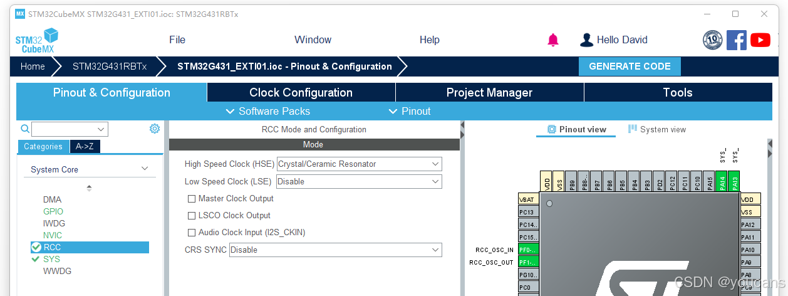Viewport: 788px width, 296px height.
Task: Switch to A->Z sorting tab
Action: [85, 146]
